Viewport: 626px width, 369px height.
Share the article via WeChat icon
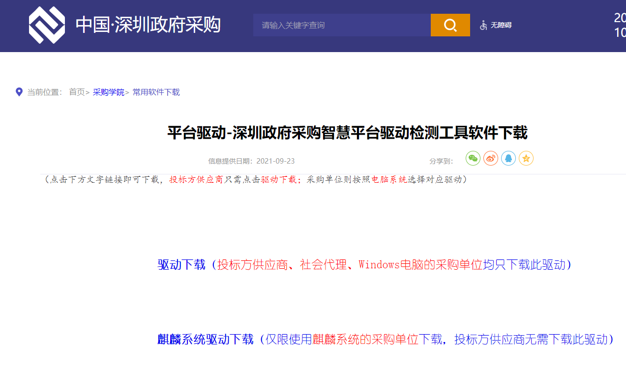click(x=473, y=158)
